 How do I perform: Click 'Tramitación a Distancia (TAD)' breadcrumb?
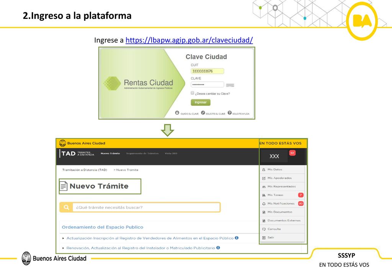(x=85, y=170)
